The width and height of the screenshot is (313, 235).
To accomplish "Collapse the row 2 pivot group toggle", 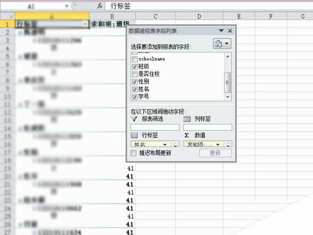I will pyautogui.click(x=20, y=33).
